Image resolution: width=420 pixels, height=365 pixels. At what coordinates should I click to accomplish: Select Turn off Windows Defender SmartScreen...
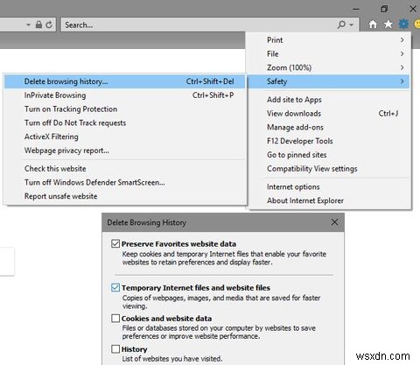(125, 182)
